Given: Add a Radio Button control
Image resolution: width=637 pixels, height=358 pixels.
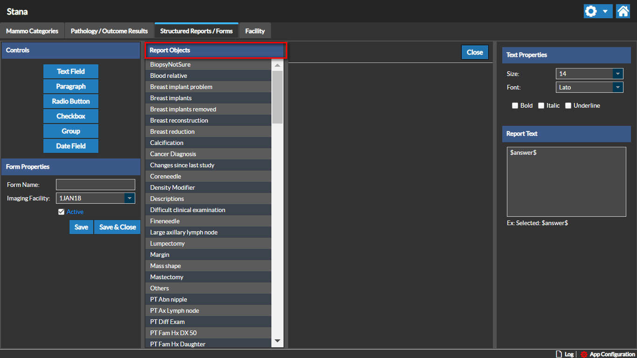Looking at the screenshot, I should click(71, 101).
